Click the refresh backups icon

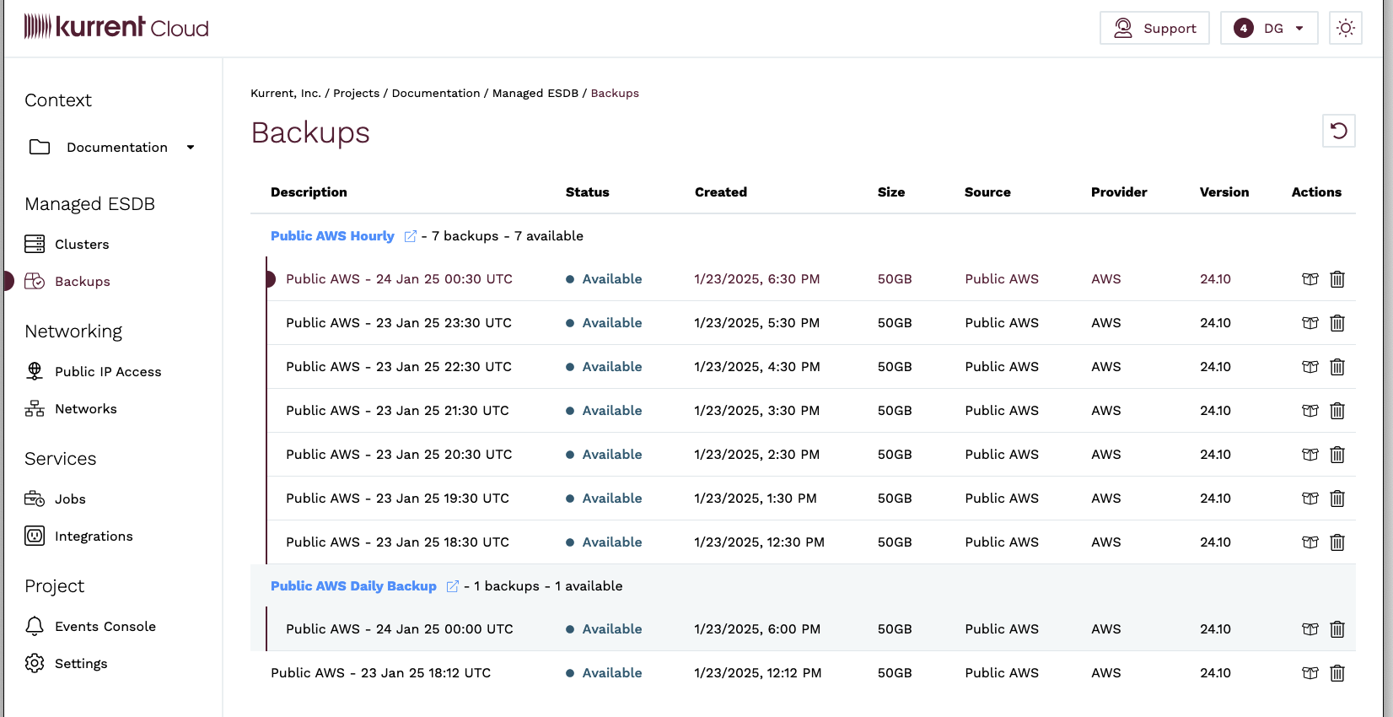pos(1338,131)
